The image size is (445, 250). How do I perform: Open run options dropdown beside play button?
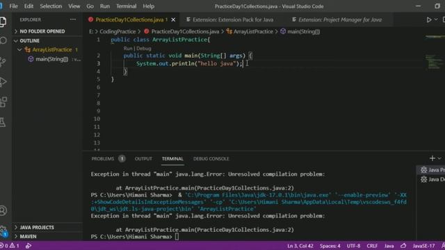436,20
